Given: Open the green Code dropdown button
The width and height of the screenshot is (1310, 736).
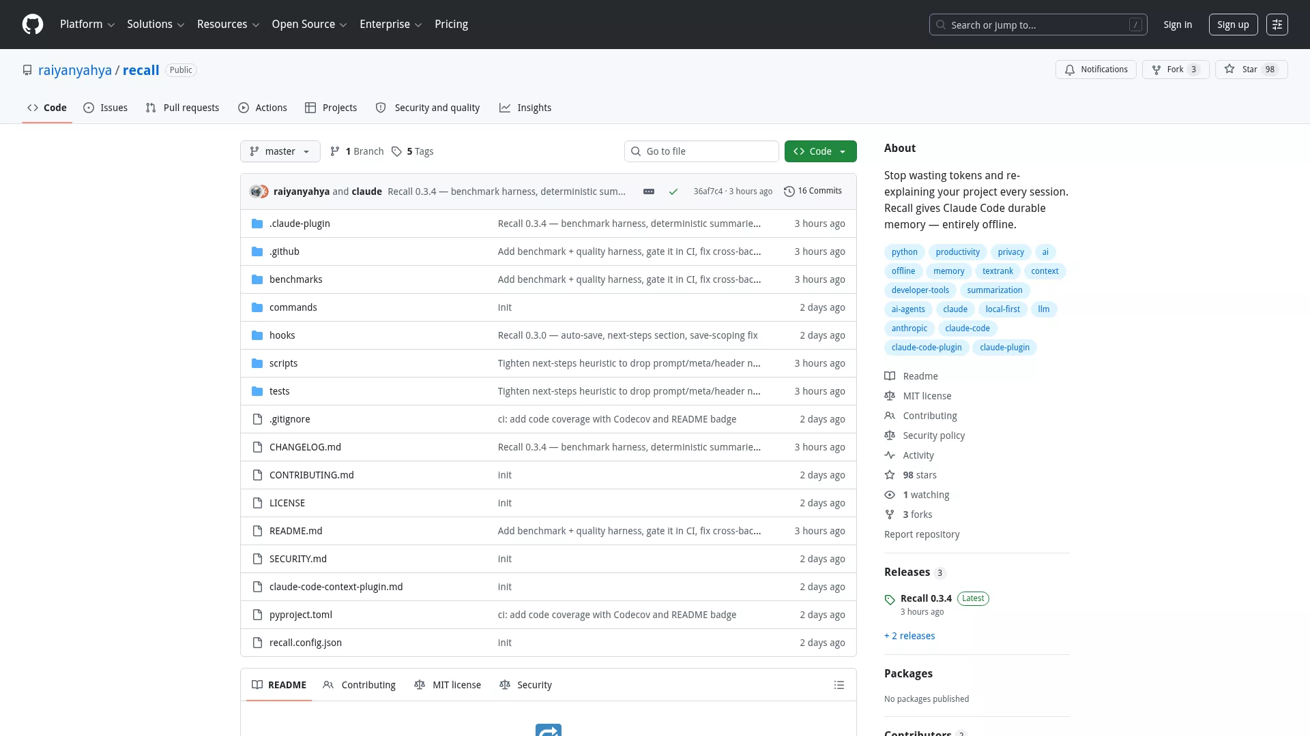Looking at the screenshot, I should pos(821,151).
